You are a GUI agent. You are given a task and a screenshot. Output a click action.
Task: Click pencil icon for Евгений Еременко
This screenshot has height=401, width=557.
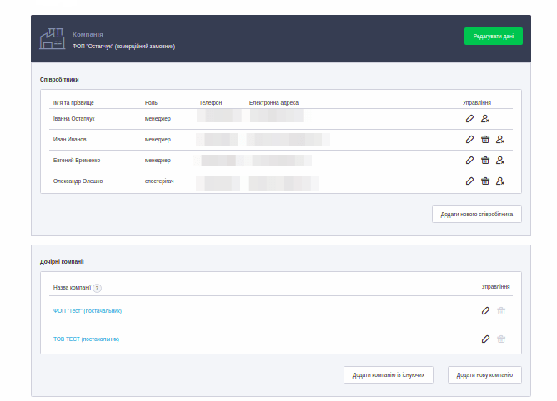470,161
